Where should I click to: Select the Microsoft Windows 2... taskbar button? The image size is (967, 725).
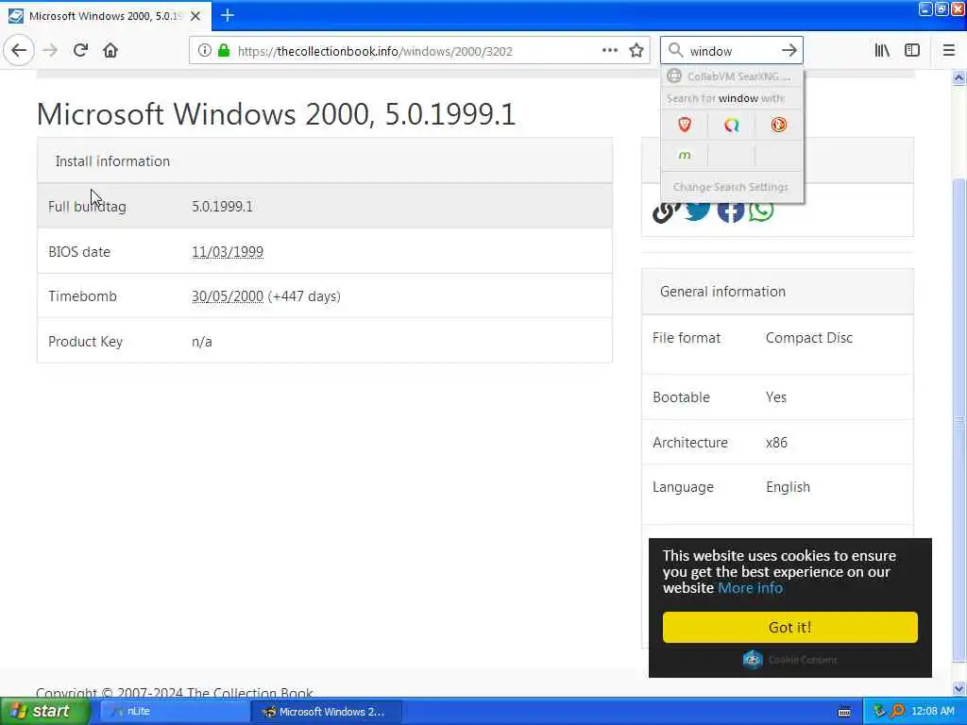pos(327,712)
